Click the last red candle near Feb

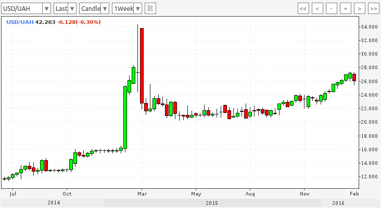[354, 77]
